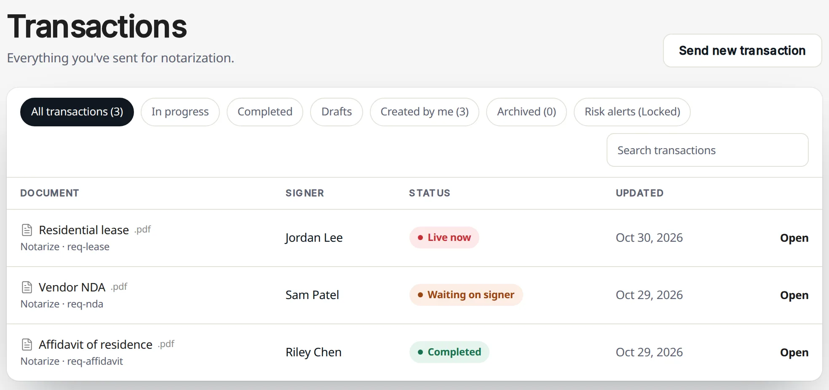Select the All transactions (3) tab

[77, 112]
